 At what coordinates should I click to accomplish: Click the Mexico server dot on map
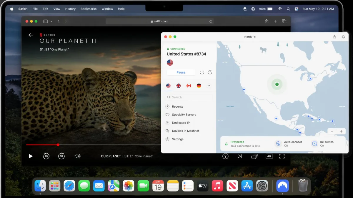tap(276, 118)
